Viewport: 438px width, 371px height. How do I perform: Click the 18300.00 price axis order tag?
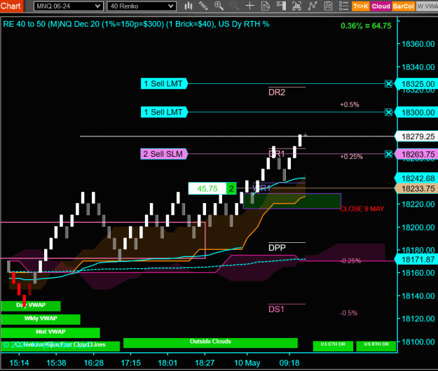pos(416,113)
